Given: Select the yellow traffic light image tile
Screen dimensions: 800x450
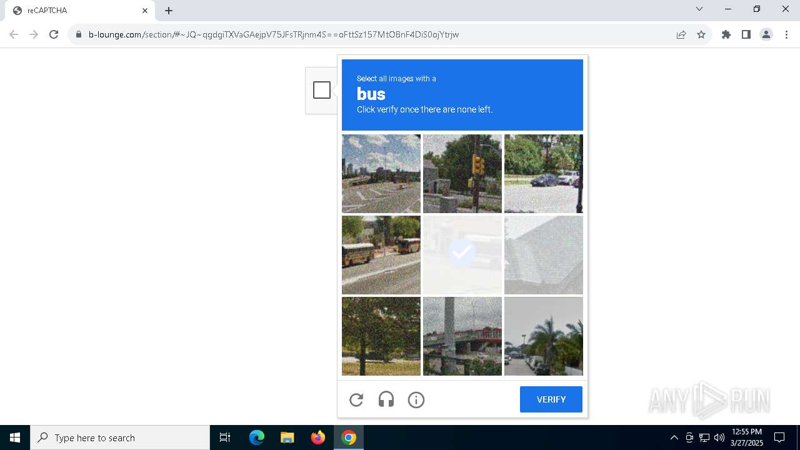Looking at the screenshot, I should 462,174.
